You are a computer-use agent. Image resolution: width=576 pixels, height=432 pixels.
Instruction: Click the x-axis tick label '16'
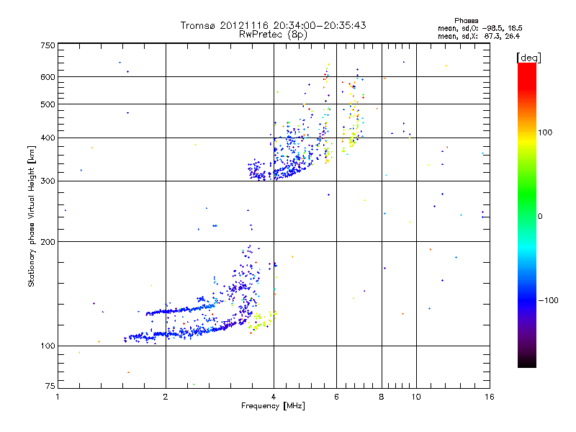click(x=490, y=397)
